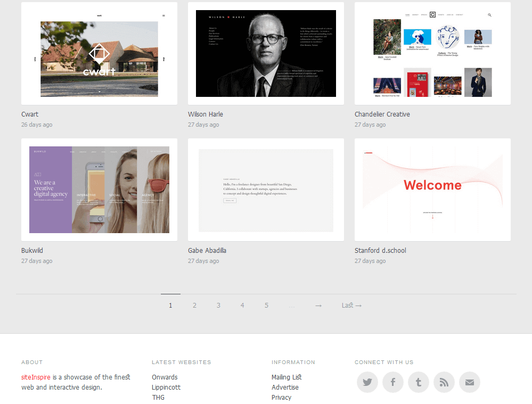Go to pagination page 5

266,306
